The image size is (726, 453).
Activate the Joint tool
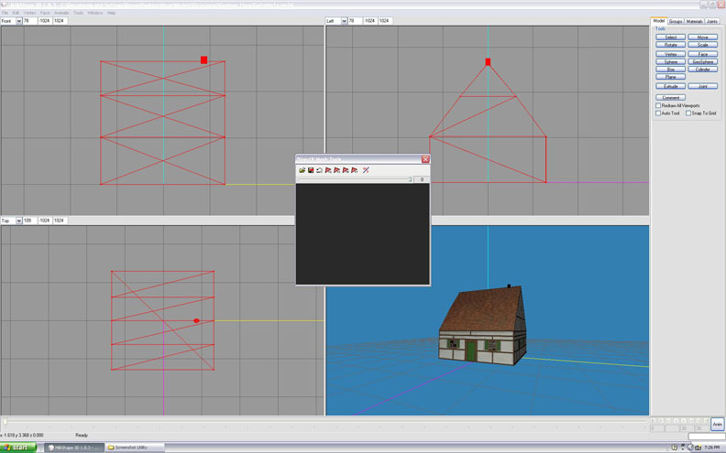point(702,86)
